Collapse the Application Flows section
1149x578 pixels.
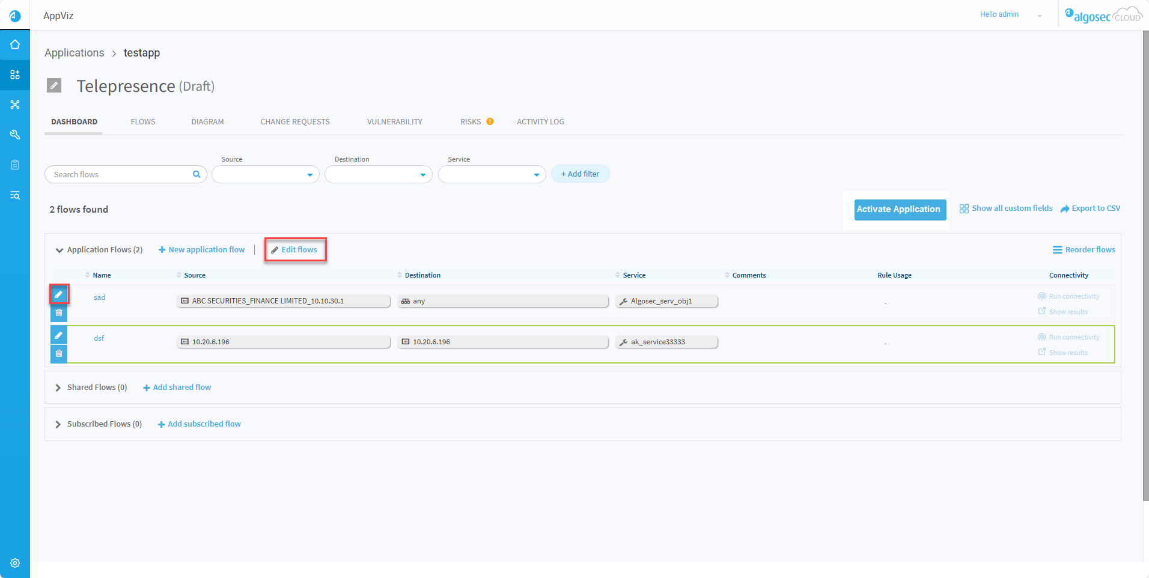coord(59,250)
